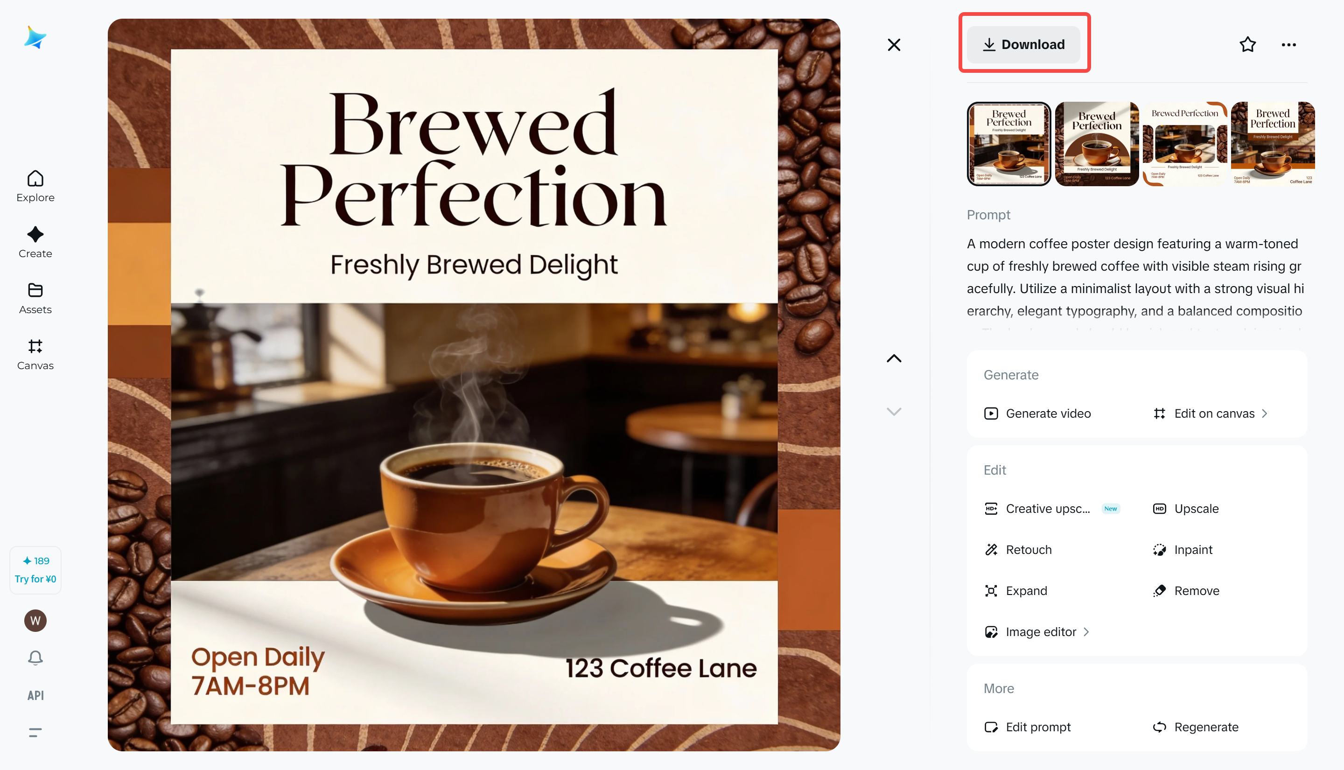Switch to the Assets section
This screenshot has width=1344, height=770.
click(x=35, y=298)
